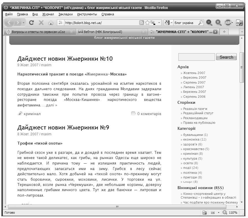Run search with the magnifier icon
This screenshot has width=248, height=218.
pyautogui.click(x=201, y=23)
